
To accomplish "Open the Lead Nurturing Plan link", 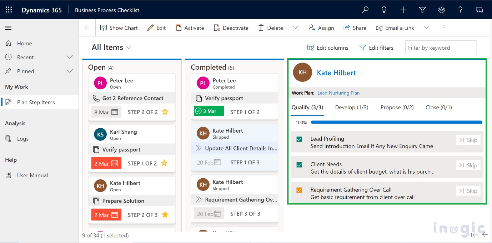I will [338, 93].
